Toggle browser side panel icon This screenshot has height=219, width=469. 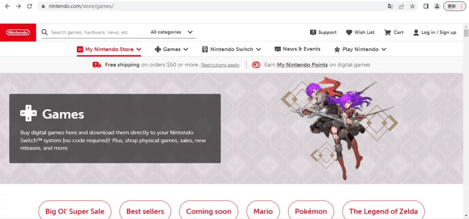tap(426, 6)
